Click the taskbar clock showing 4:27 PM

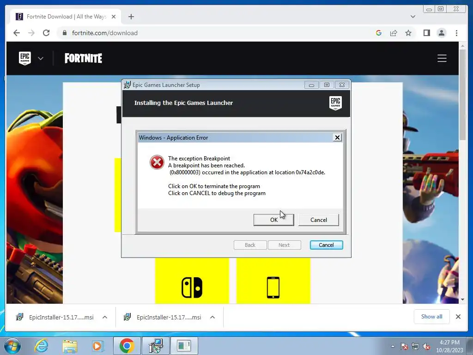pyautogui.click(x=449, y=346)
